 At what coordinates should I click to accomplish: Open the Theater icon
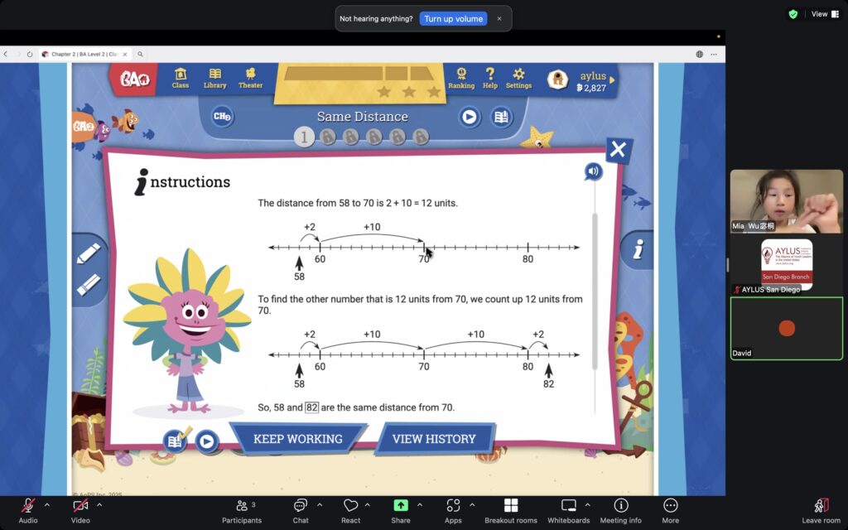250,78
